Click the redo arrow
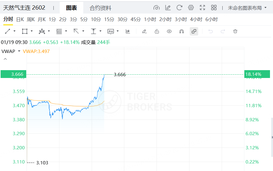Screen dimensions: 273x171 [223, 31]
